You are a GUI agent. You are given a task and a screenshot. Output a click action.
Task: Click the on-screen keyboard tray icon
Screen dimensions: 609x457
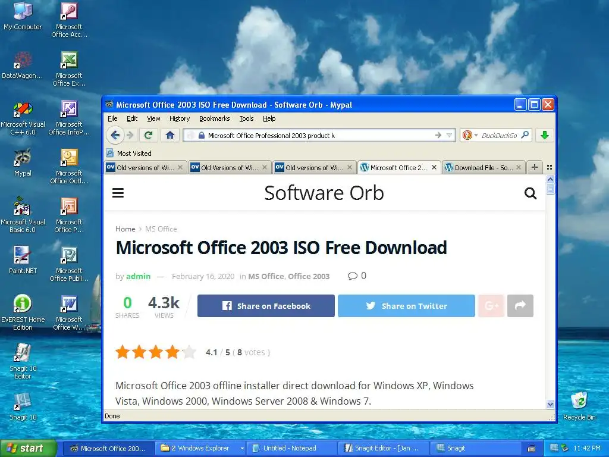(532, 449)
